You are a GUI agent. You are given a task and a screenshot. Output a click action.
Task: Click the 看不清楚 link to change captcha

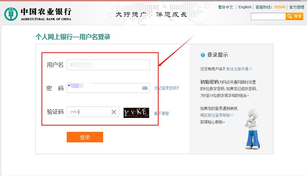[x=161, y=113]
